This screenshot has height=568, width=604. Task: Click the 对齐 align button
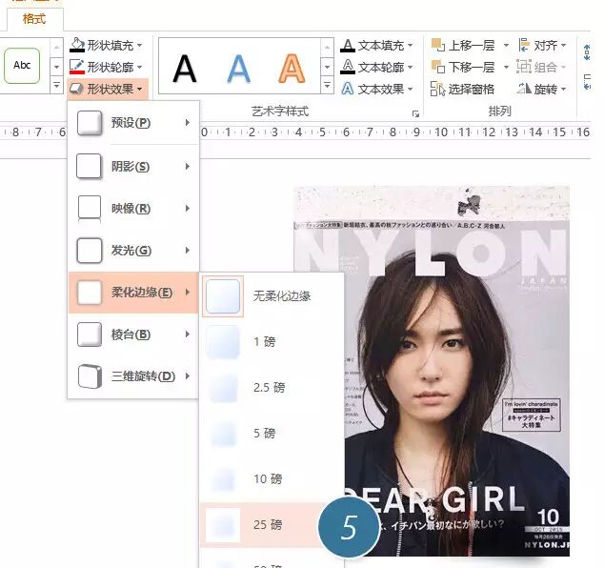point(542,46)
